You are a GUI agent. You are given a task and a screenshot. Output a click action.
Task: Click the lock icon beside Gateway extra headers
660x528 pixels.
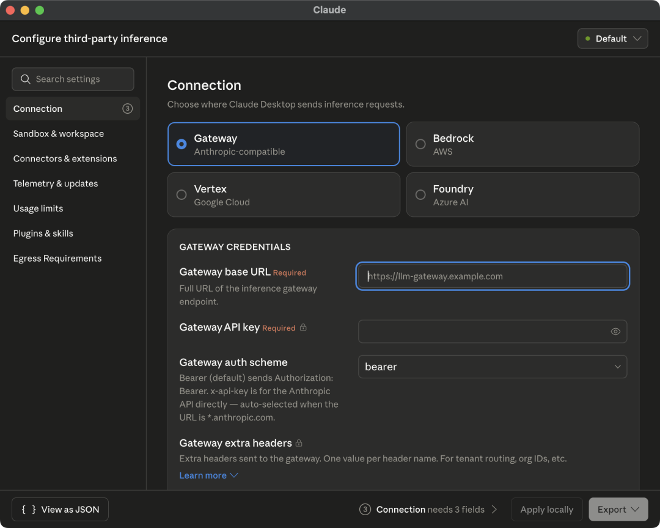pyautogui.click(x=299, y=443)
